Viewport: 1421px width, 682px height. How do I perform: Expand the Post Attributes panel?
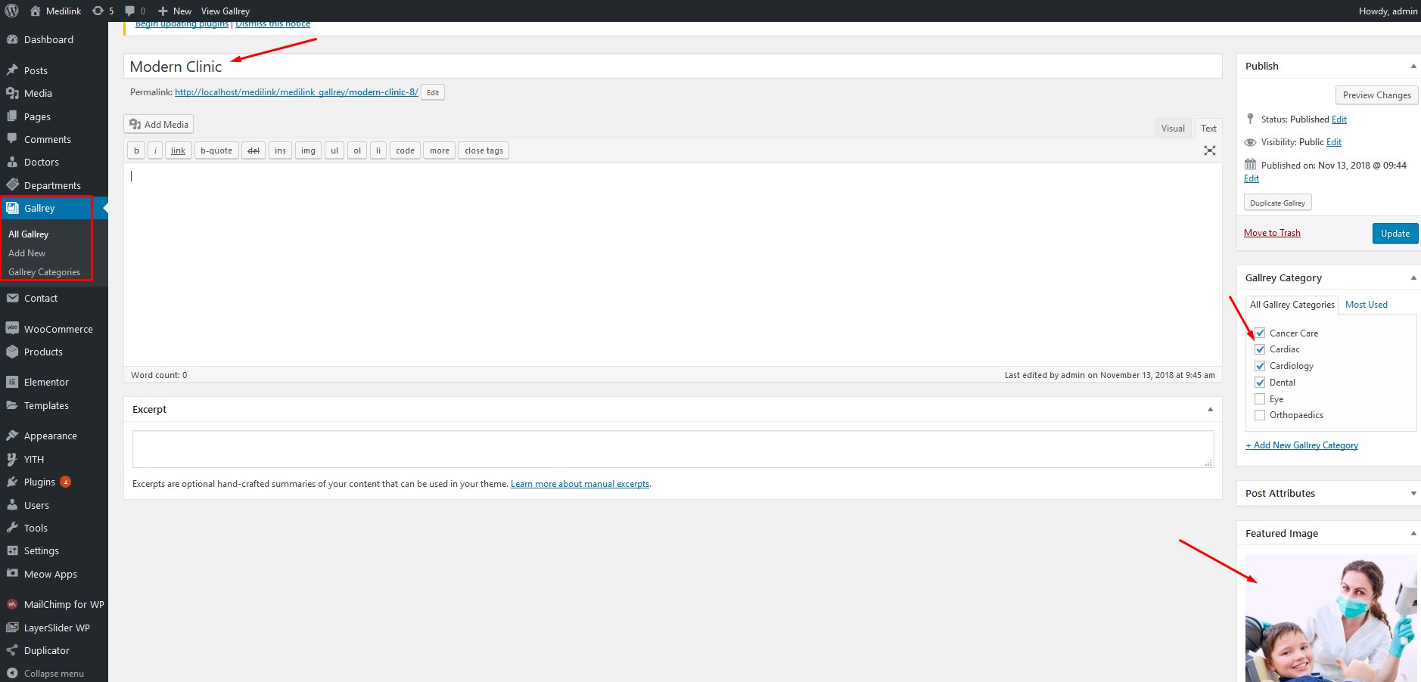[x=1413, y=493]
